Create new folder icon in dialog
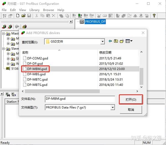 (122, 41)
